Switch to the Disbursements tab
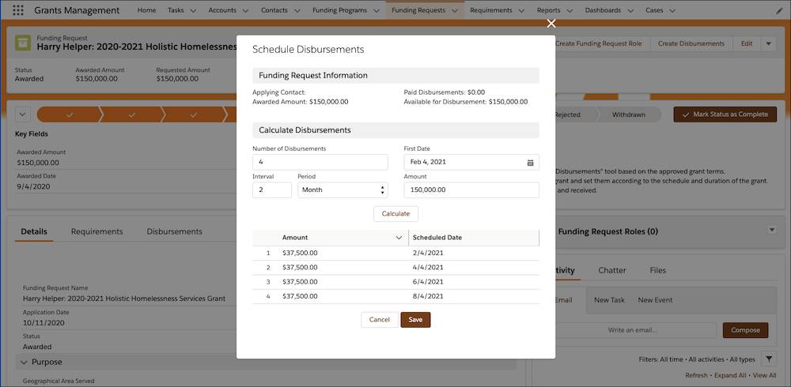This screenshot has width=791, height=387. coord(175,231)
